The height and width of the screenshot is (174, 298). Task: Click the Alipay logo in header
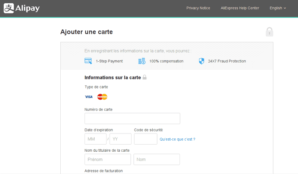22,8
